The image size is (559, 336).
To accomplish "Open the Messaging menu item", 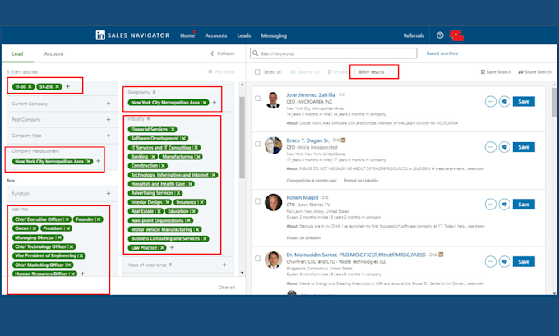I will pyautogui.click(x=274, y=35).
